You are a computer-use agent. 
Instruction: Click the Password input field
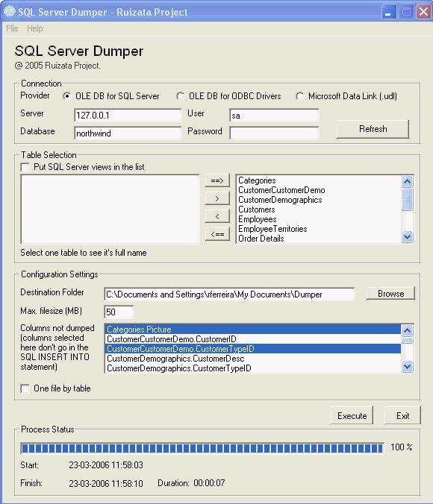274,133
